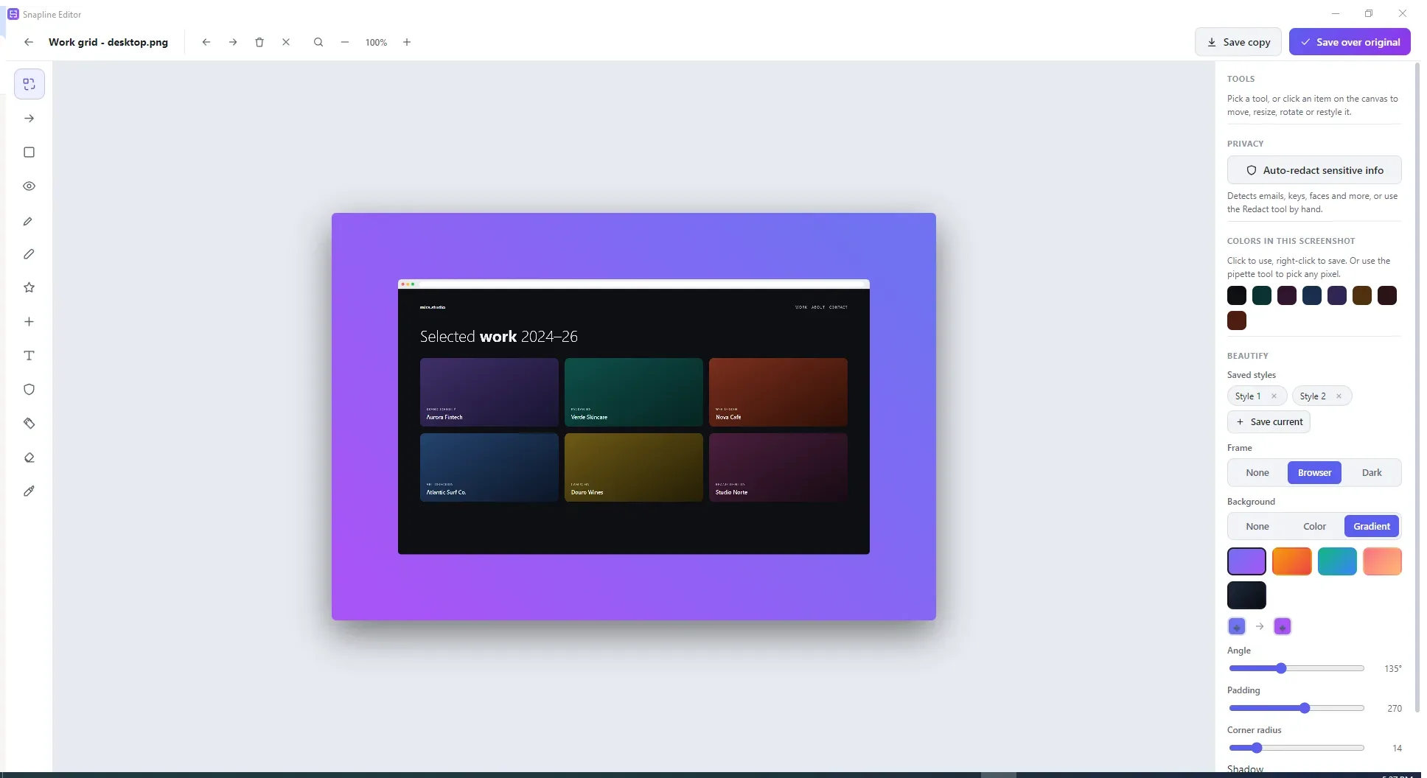Screen dimensions: 1427x778
Task: Remove saved Style 1 with its x
Action: 1274,396
